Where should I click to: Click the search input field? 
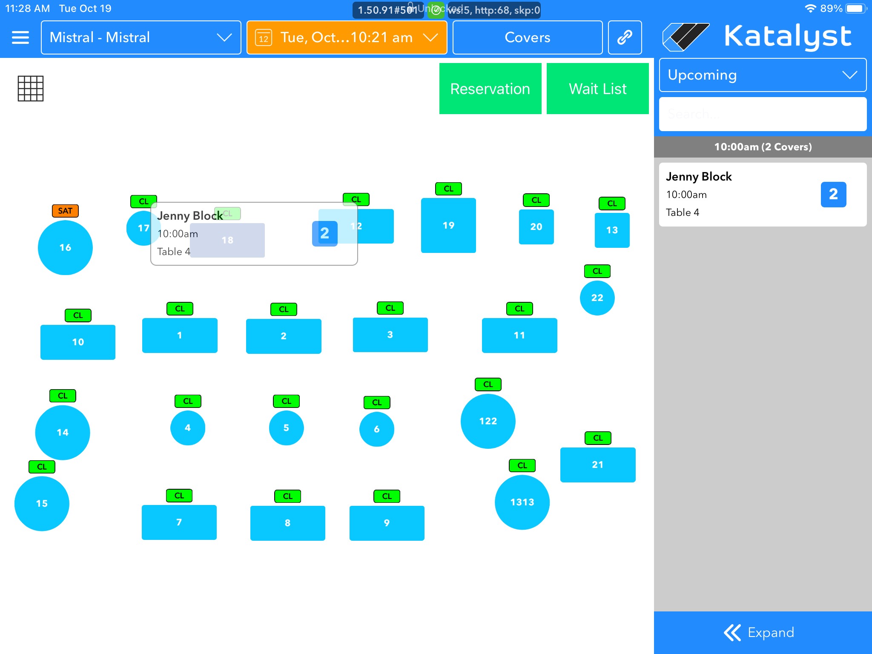pyautogui.click(x=763, y=114)
